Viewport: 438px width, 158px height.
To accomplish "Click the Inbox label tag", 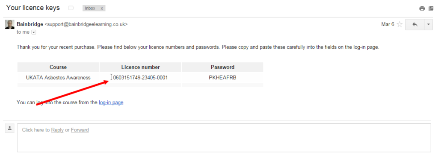I will pyautogui.click(x=90, y=9).
